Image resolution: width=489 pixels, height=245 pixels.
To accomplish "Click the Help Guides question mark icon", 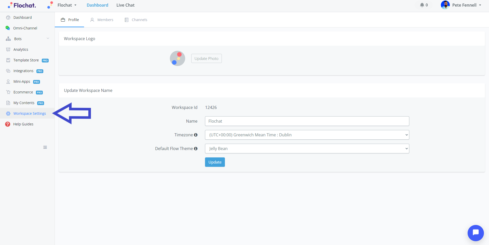I will [8, 124].
